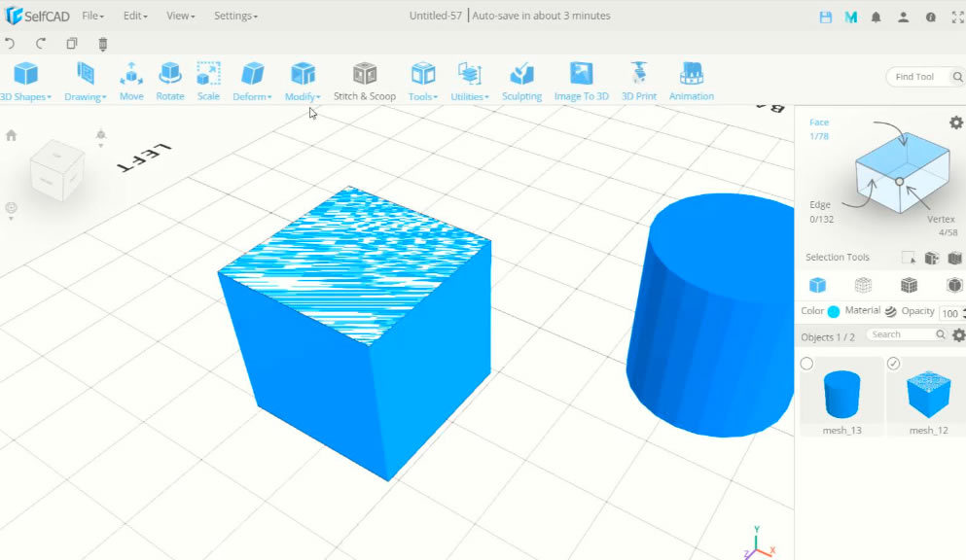The width and height of the screenshot is (966, 560).
Task: Save the project with floppy icon
Action: [x=826, y=17]
